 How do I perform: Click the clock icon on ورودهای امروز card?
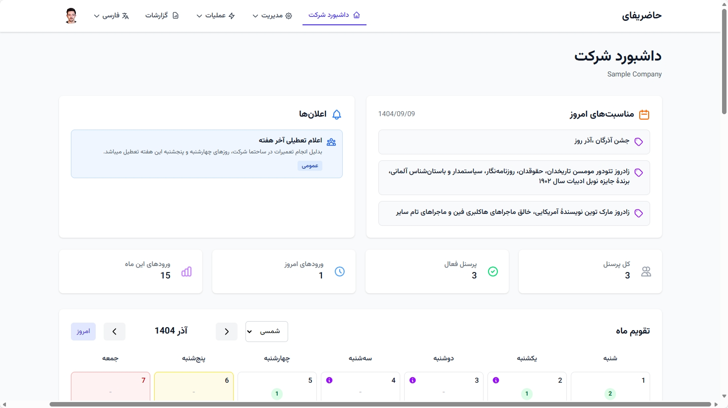(x=339, y=272)
